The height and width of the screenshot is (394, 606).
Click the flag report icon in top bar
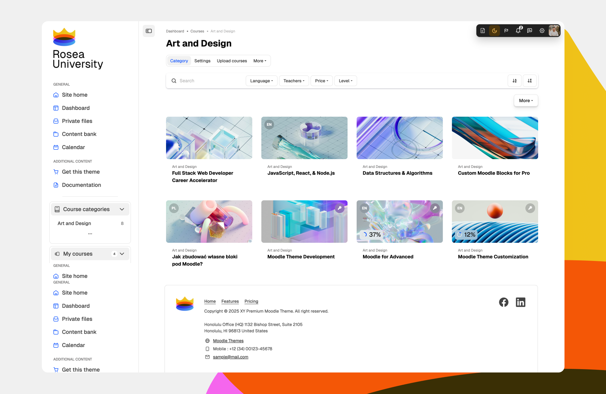pos(506,30)
